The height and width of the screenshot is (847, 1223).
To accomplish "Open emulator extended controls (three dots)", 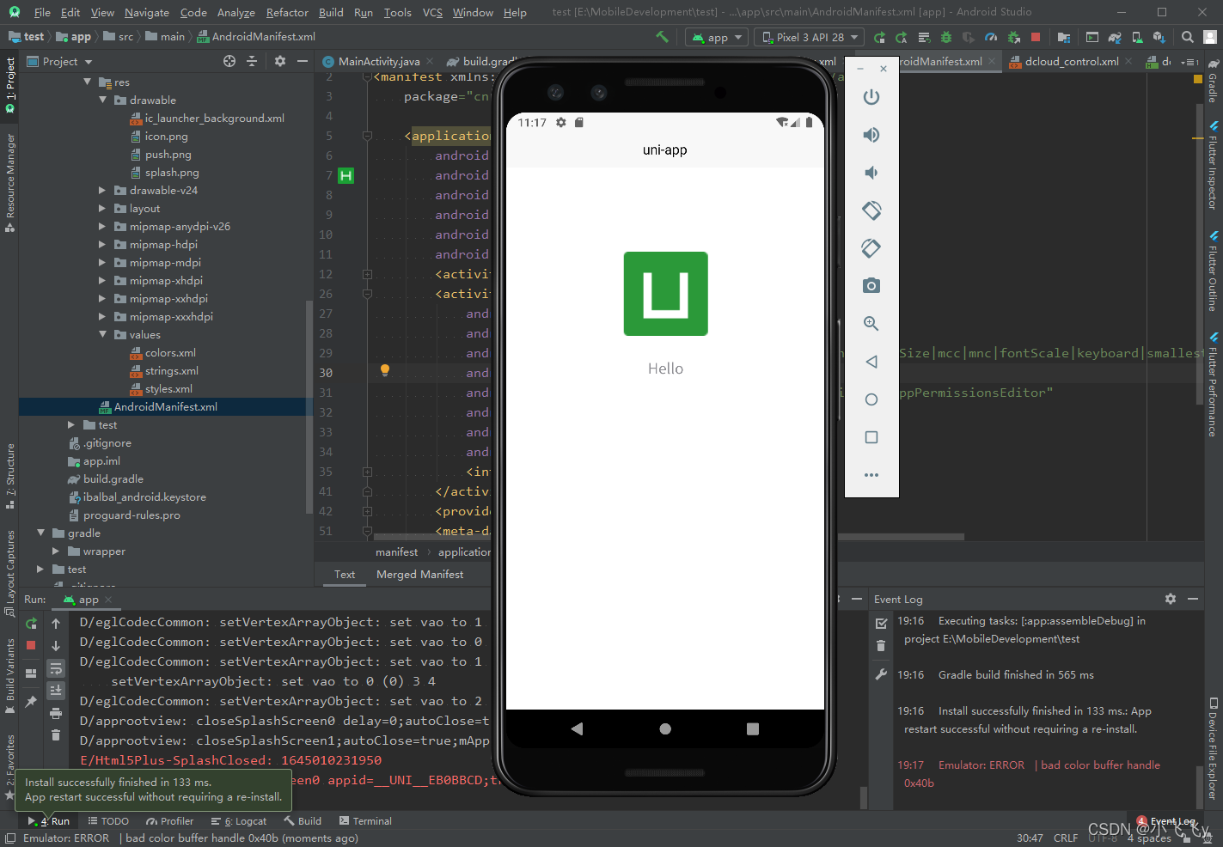I will tap(871, 475).
